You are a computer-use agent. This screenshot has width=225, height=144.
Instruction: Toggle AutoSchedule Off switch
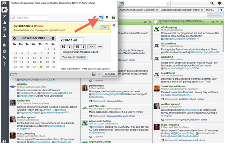[100, 27]
